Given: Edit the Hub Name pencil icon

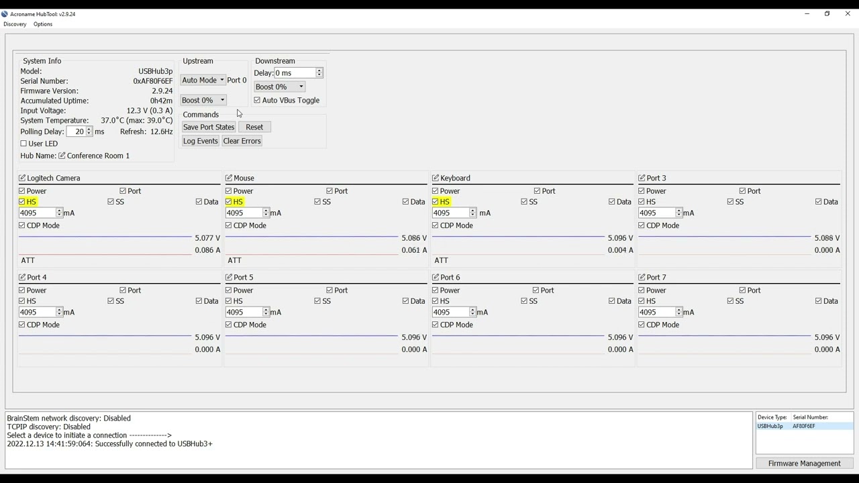Looking at the screenshot, I should (62, 156).
